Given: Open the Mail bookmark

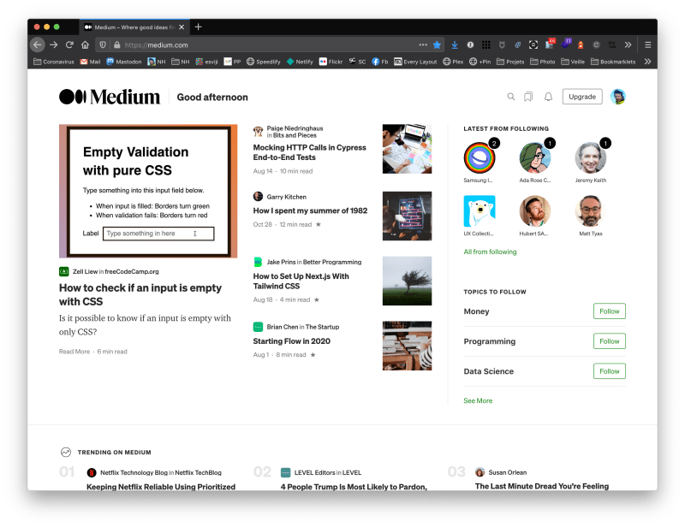Looking at the screenshot, I should point(91,62).
